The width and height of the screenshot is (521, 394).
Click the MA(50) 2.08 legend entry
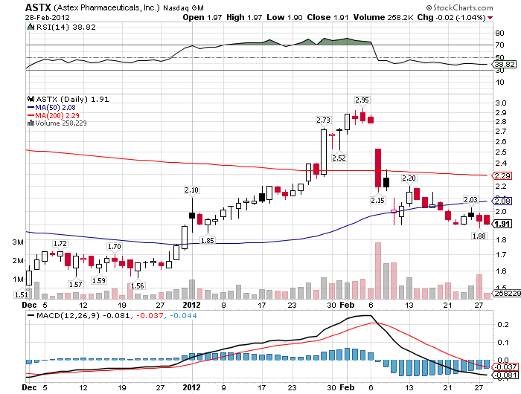pos(55,108)
